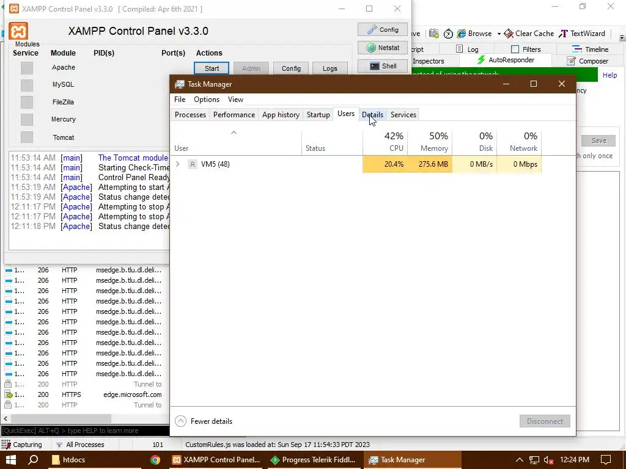Screen dimensions: 626x469
Task: Switch to the Performance tab
Action: pyautogui.click(x=234, y=114)
